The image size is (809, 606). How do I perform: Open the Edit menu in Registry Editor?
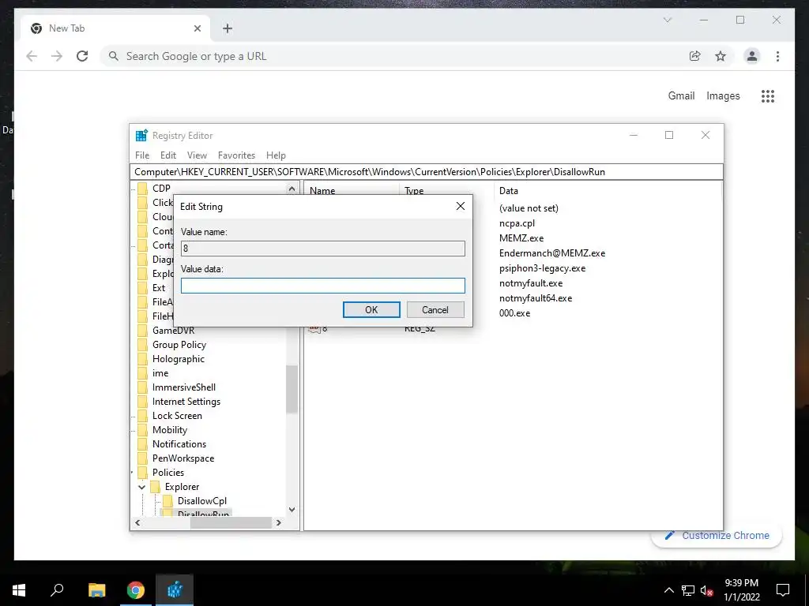point(168,155)
